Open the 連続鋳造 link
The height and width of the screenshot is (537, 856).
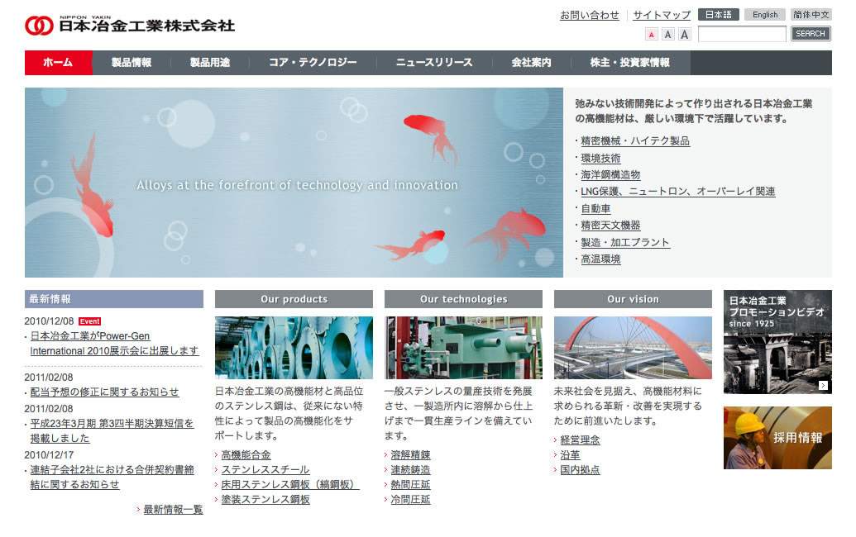pos(410,470)
